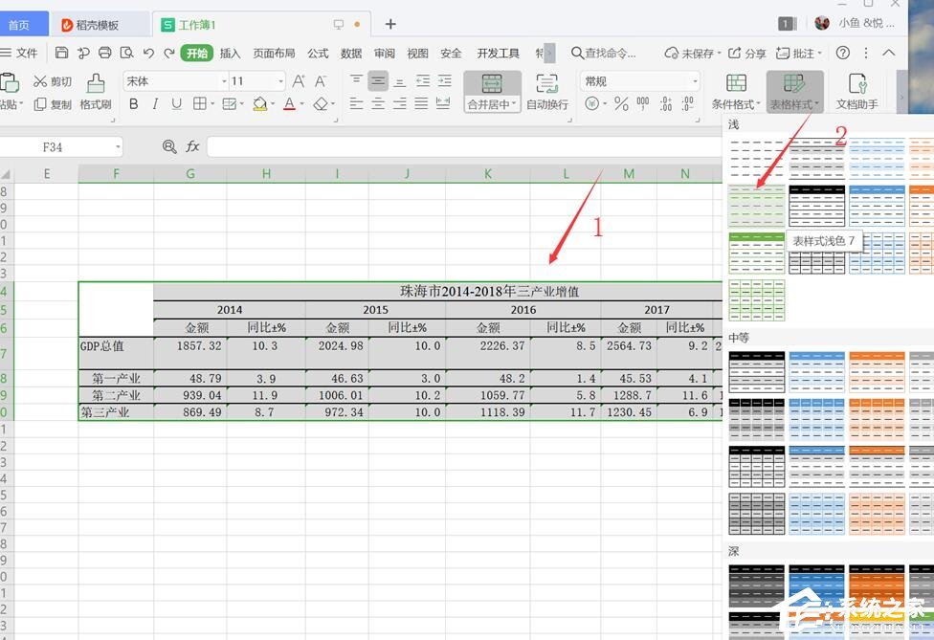Open the 稻壳模板 tab
The height and width of the screenshot is (640, 934).
(x=96, y=24)
